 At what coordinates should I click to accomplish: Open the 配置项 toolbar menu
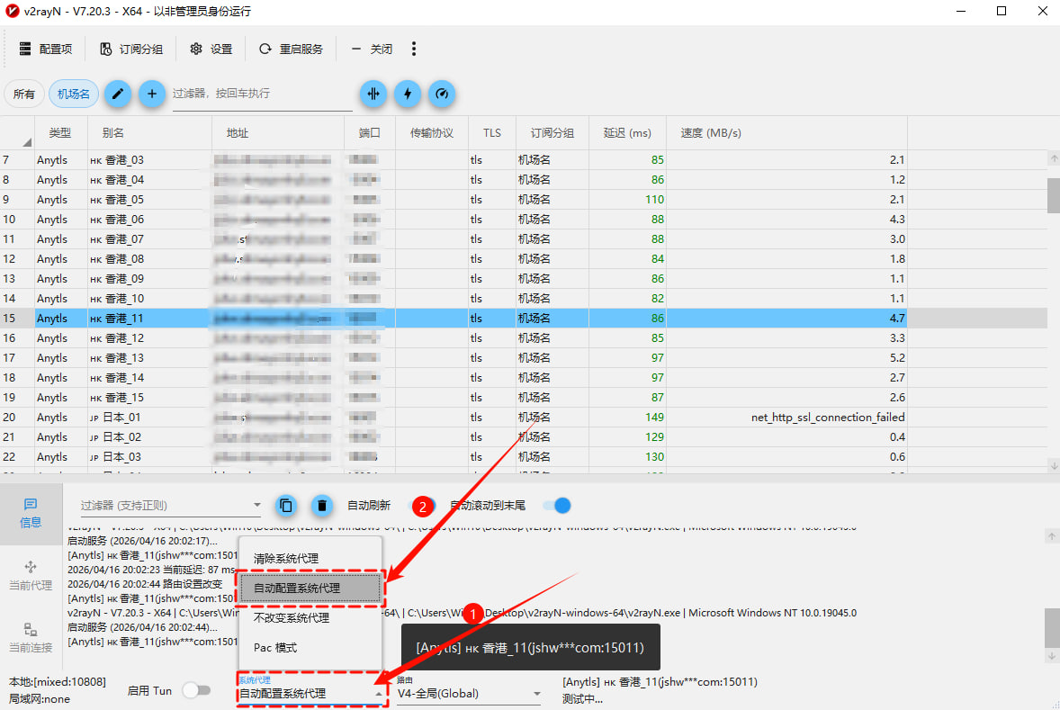[x=46, y=49]
